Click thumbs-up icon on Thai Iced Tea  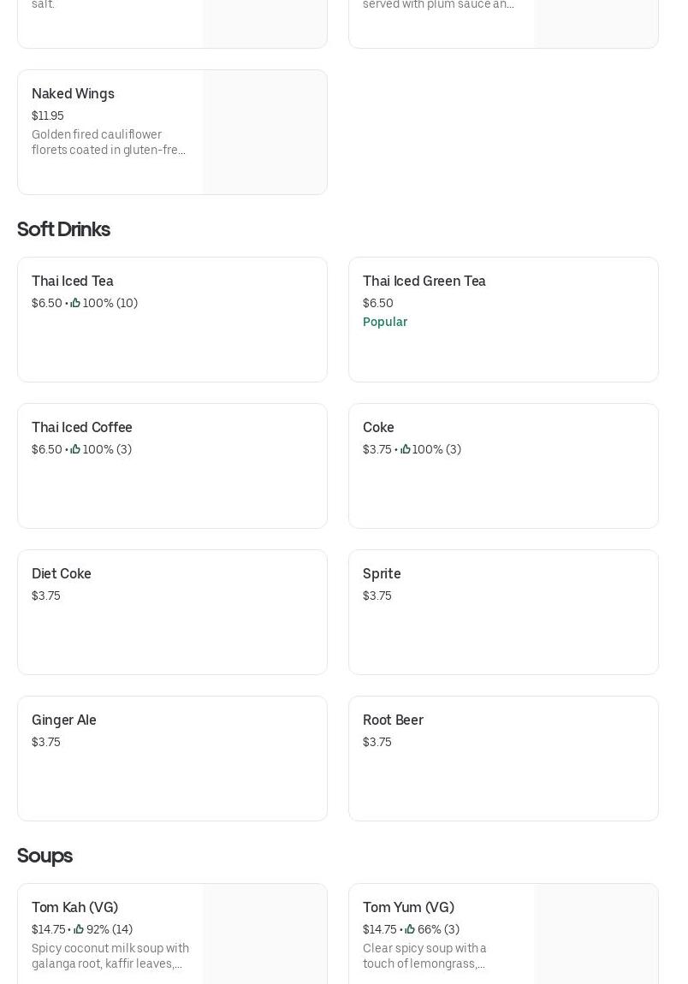coord(75,303)
